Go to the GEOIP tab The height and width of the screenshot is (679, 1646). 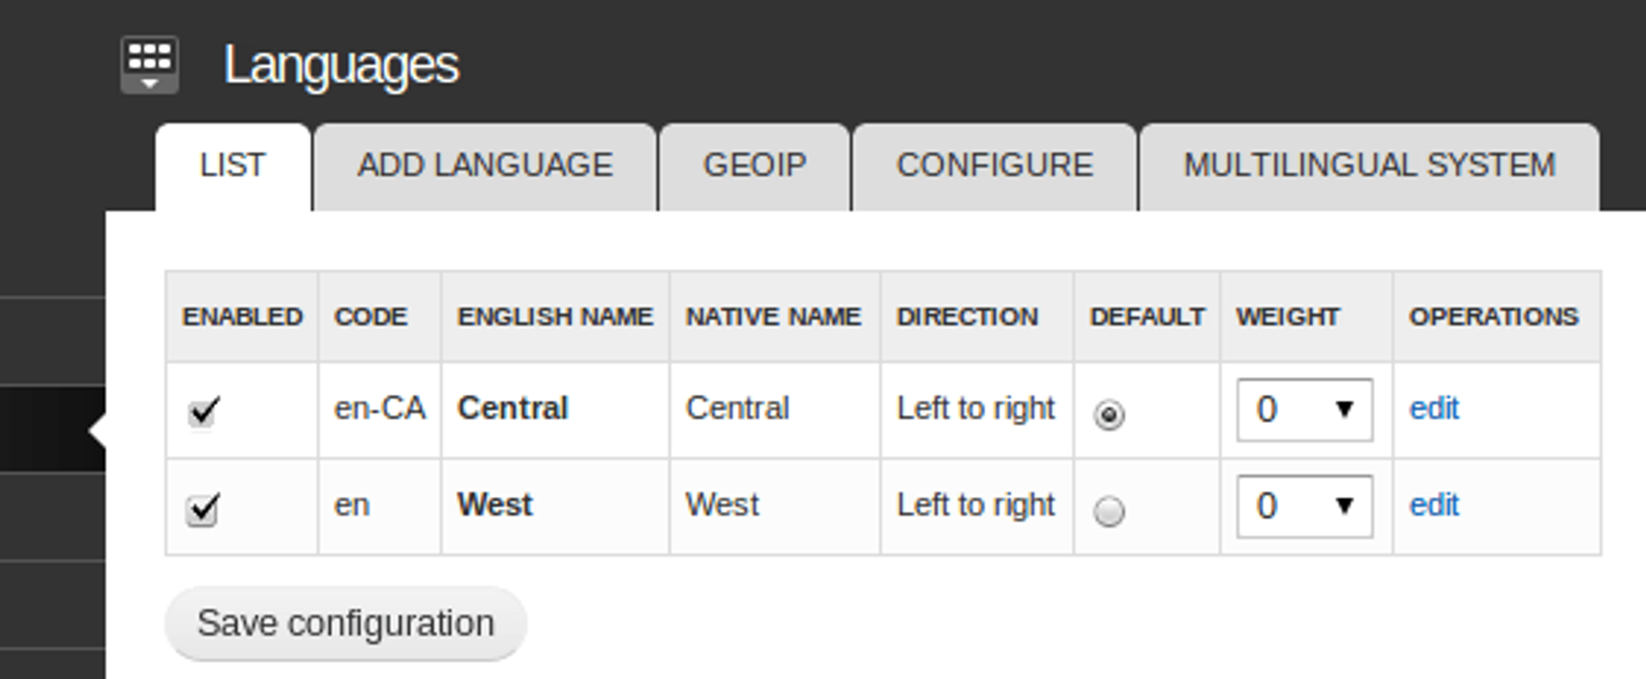pyautogui.click(x=754, y=166)
